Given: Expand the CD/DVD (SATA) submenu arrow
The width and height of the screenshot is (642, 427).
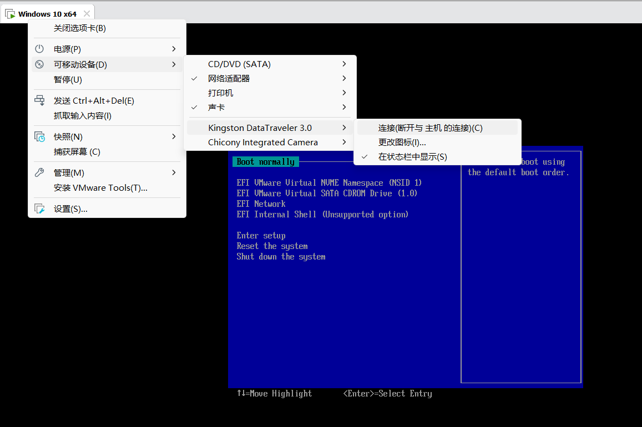Looking at the screenshot, I should click(x=344, y=64).
